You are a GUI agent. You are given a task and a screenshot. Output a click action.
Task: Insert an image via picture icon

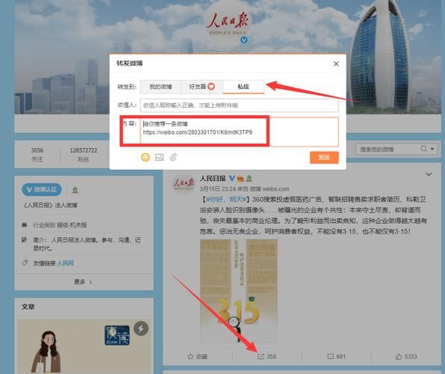(159, 157)
